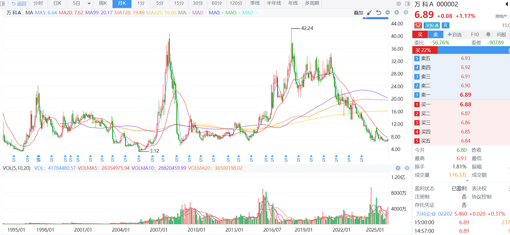Toggle the left sidebar panel icon
This screenshot has height=235, width=510.
[2, 4]
